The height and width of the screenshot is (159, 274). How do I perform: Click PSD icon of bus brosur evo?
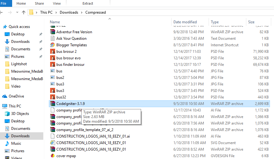tap(53, 58)
